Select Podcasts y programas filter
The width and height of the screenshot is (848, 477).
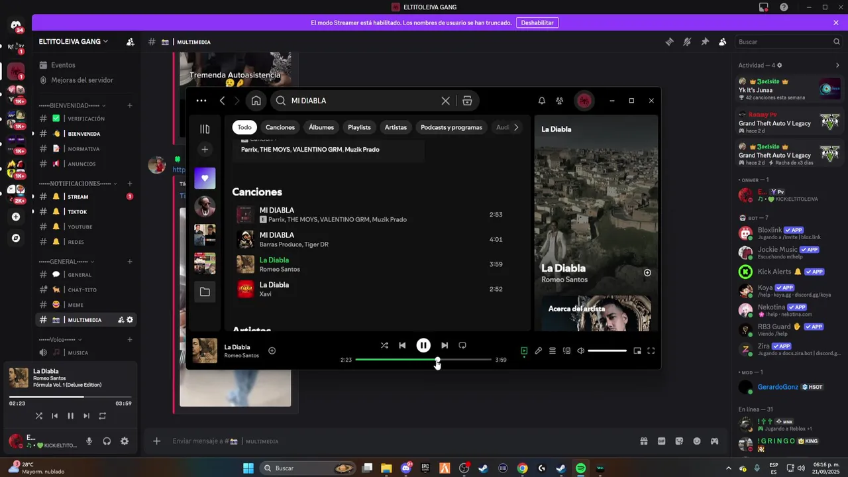tap(451, 127)
